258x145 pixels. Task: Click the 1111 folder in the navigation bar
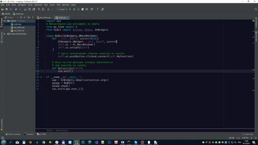pos(6,14)
